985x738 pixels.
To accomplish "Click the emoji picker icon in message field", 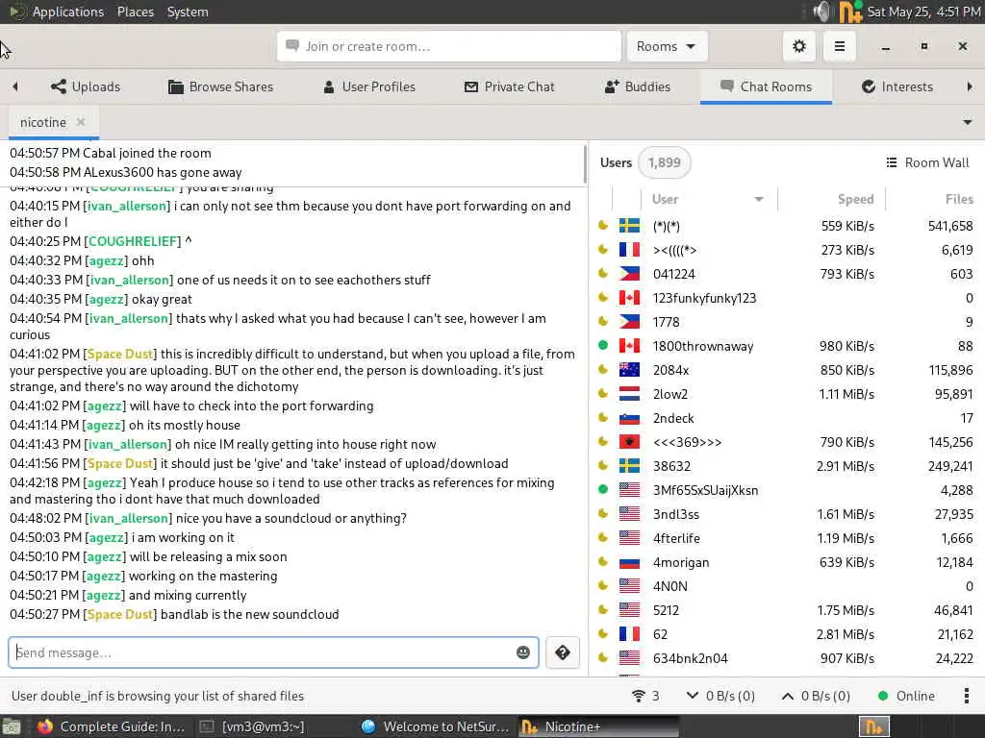I will click(522, 652).
